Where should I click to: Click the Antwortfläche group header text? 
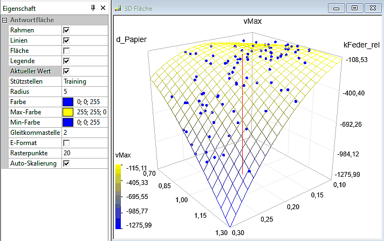pyautogui.click(x=32, y=20)
